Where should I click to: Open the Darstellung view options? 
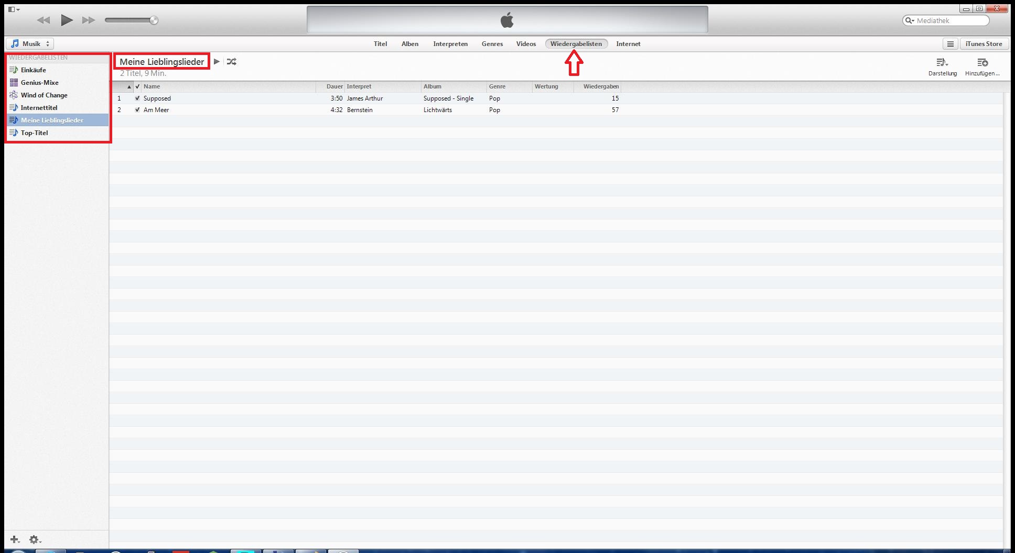click(x=942, y=67)
